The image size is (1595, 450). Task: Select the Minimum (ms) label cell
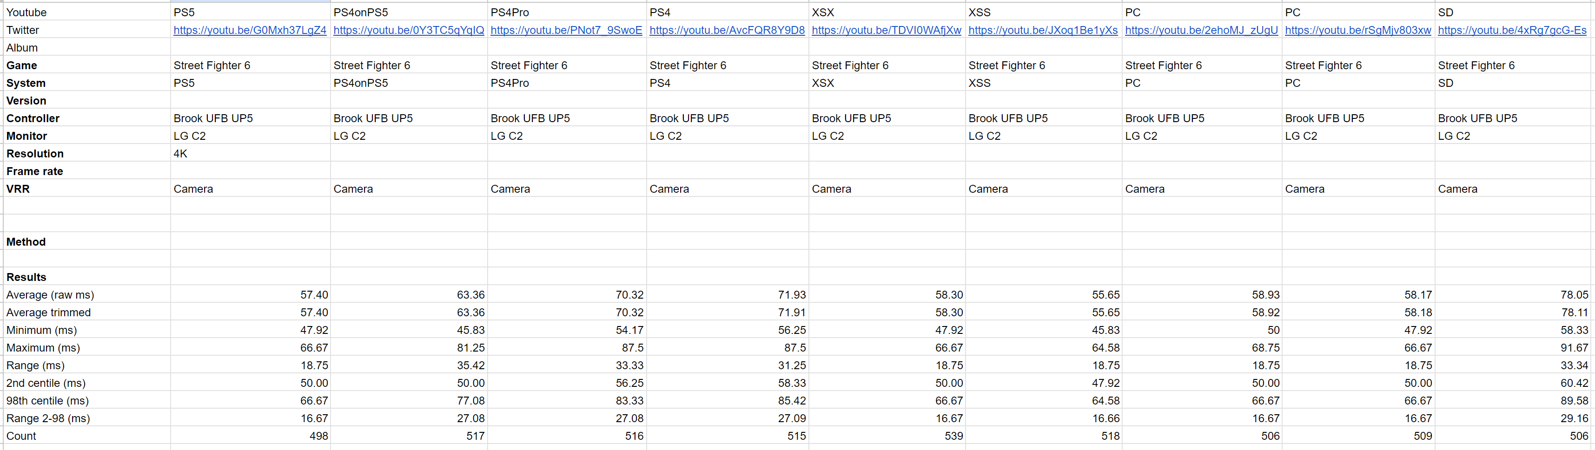pyautogui.click(x=86, y=330)
